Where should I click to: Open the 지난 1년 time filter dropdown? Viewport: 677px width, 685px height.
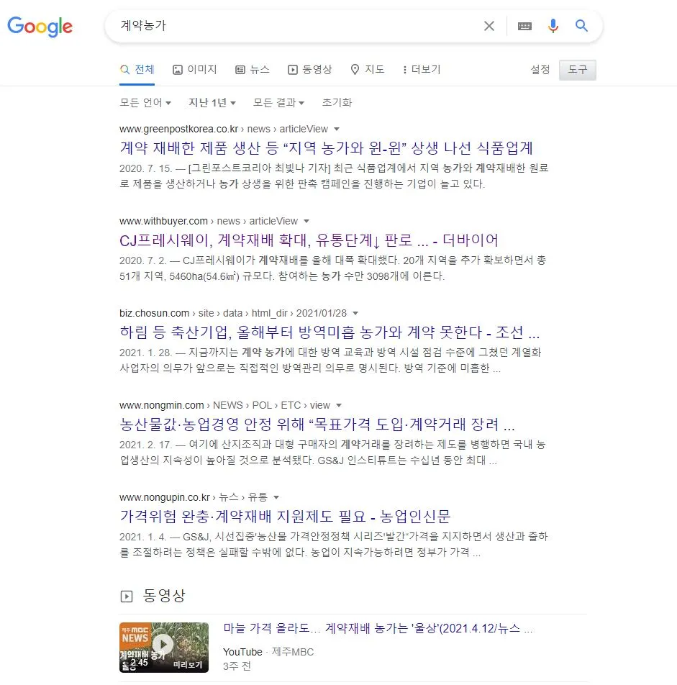point(212,103)
